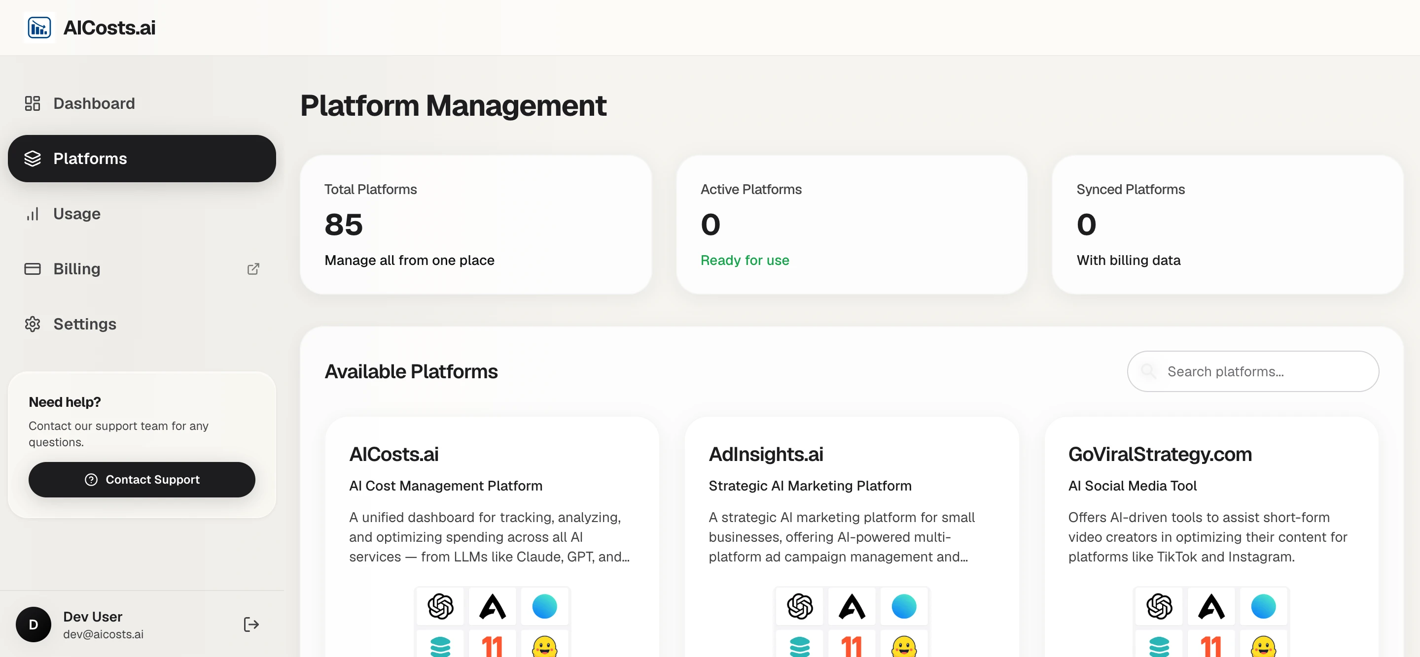Click the Manage all from one place text
This screenshot has height=657, width=1420.
pos(409,260)
